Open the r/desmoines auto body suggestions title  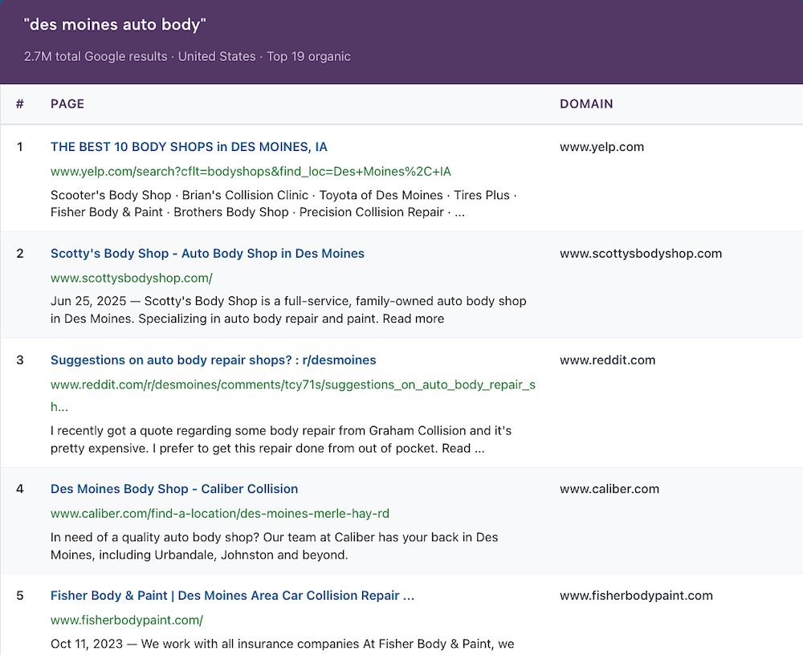point(213,360)
